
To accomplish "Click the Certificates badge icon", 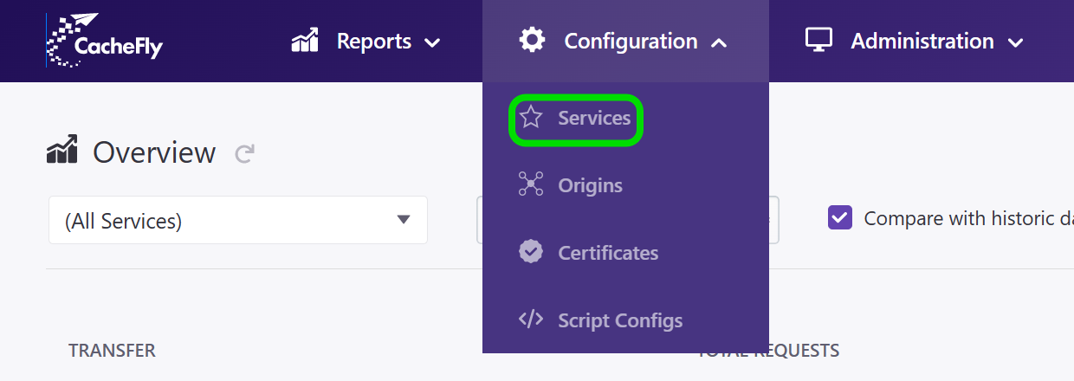I will [x=531, y=252].
